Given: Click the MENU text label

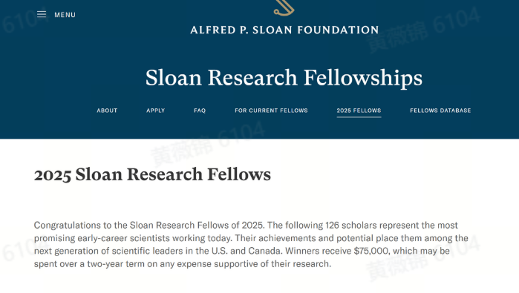Looking at the screenshot, I should (65, 15).
